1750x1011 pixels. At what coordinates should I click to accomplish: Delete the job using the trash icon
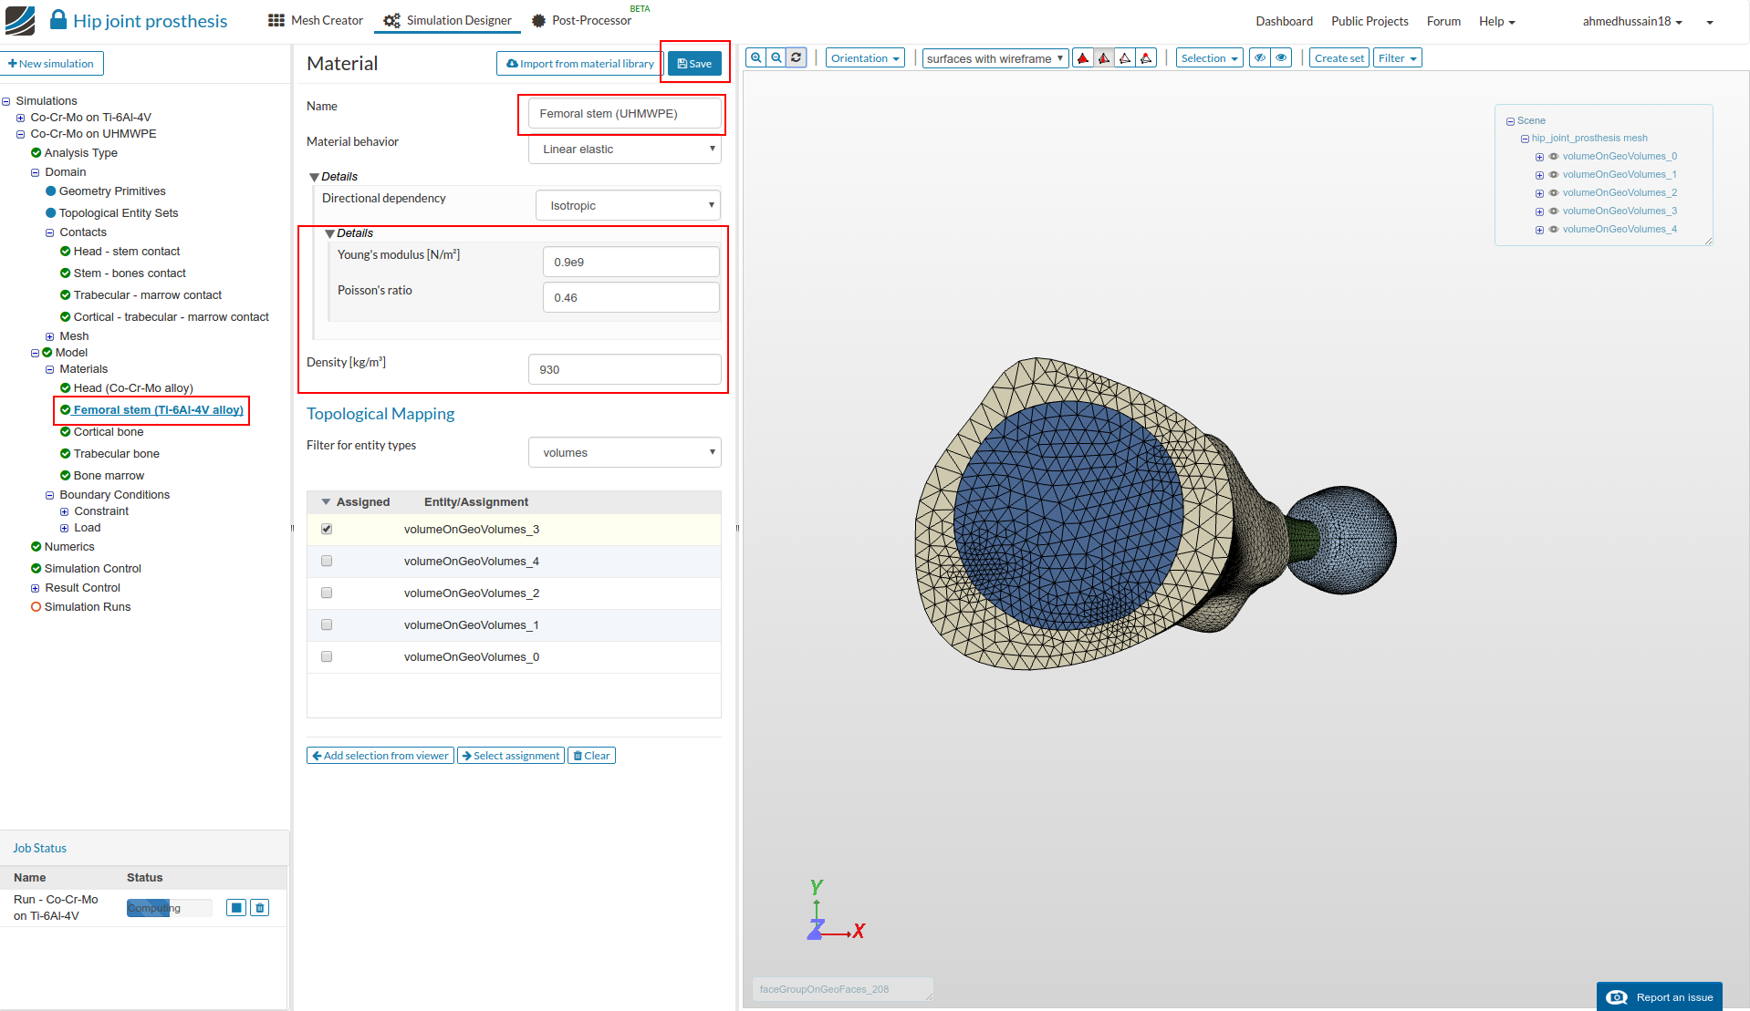tap(260, 908)
